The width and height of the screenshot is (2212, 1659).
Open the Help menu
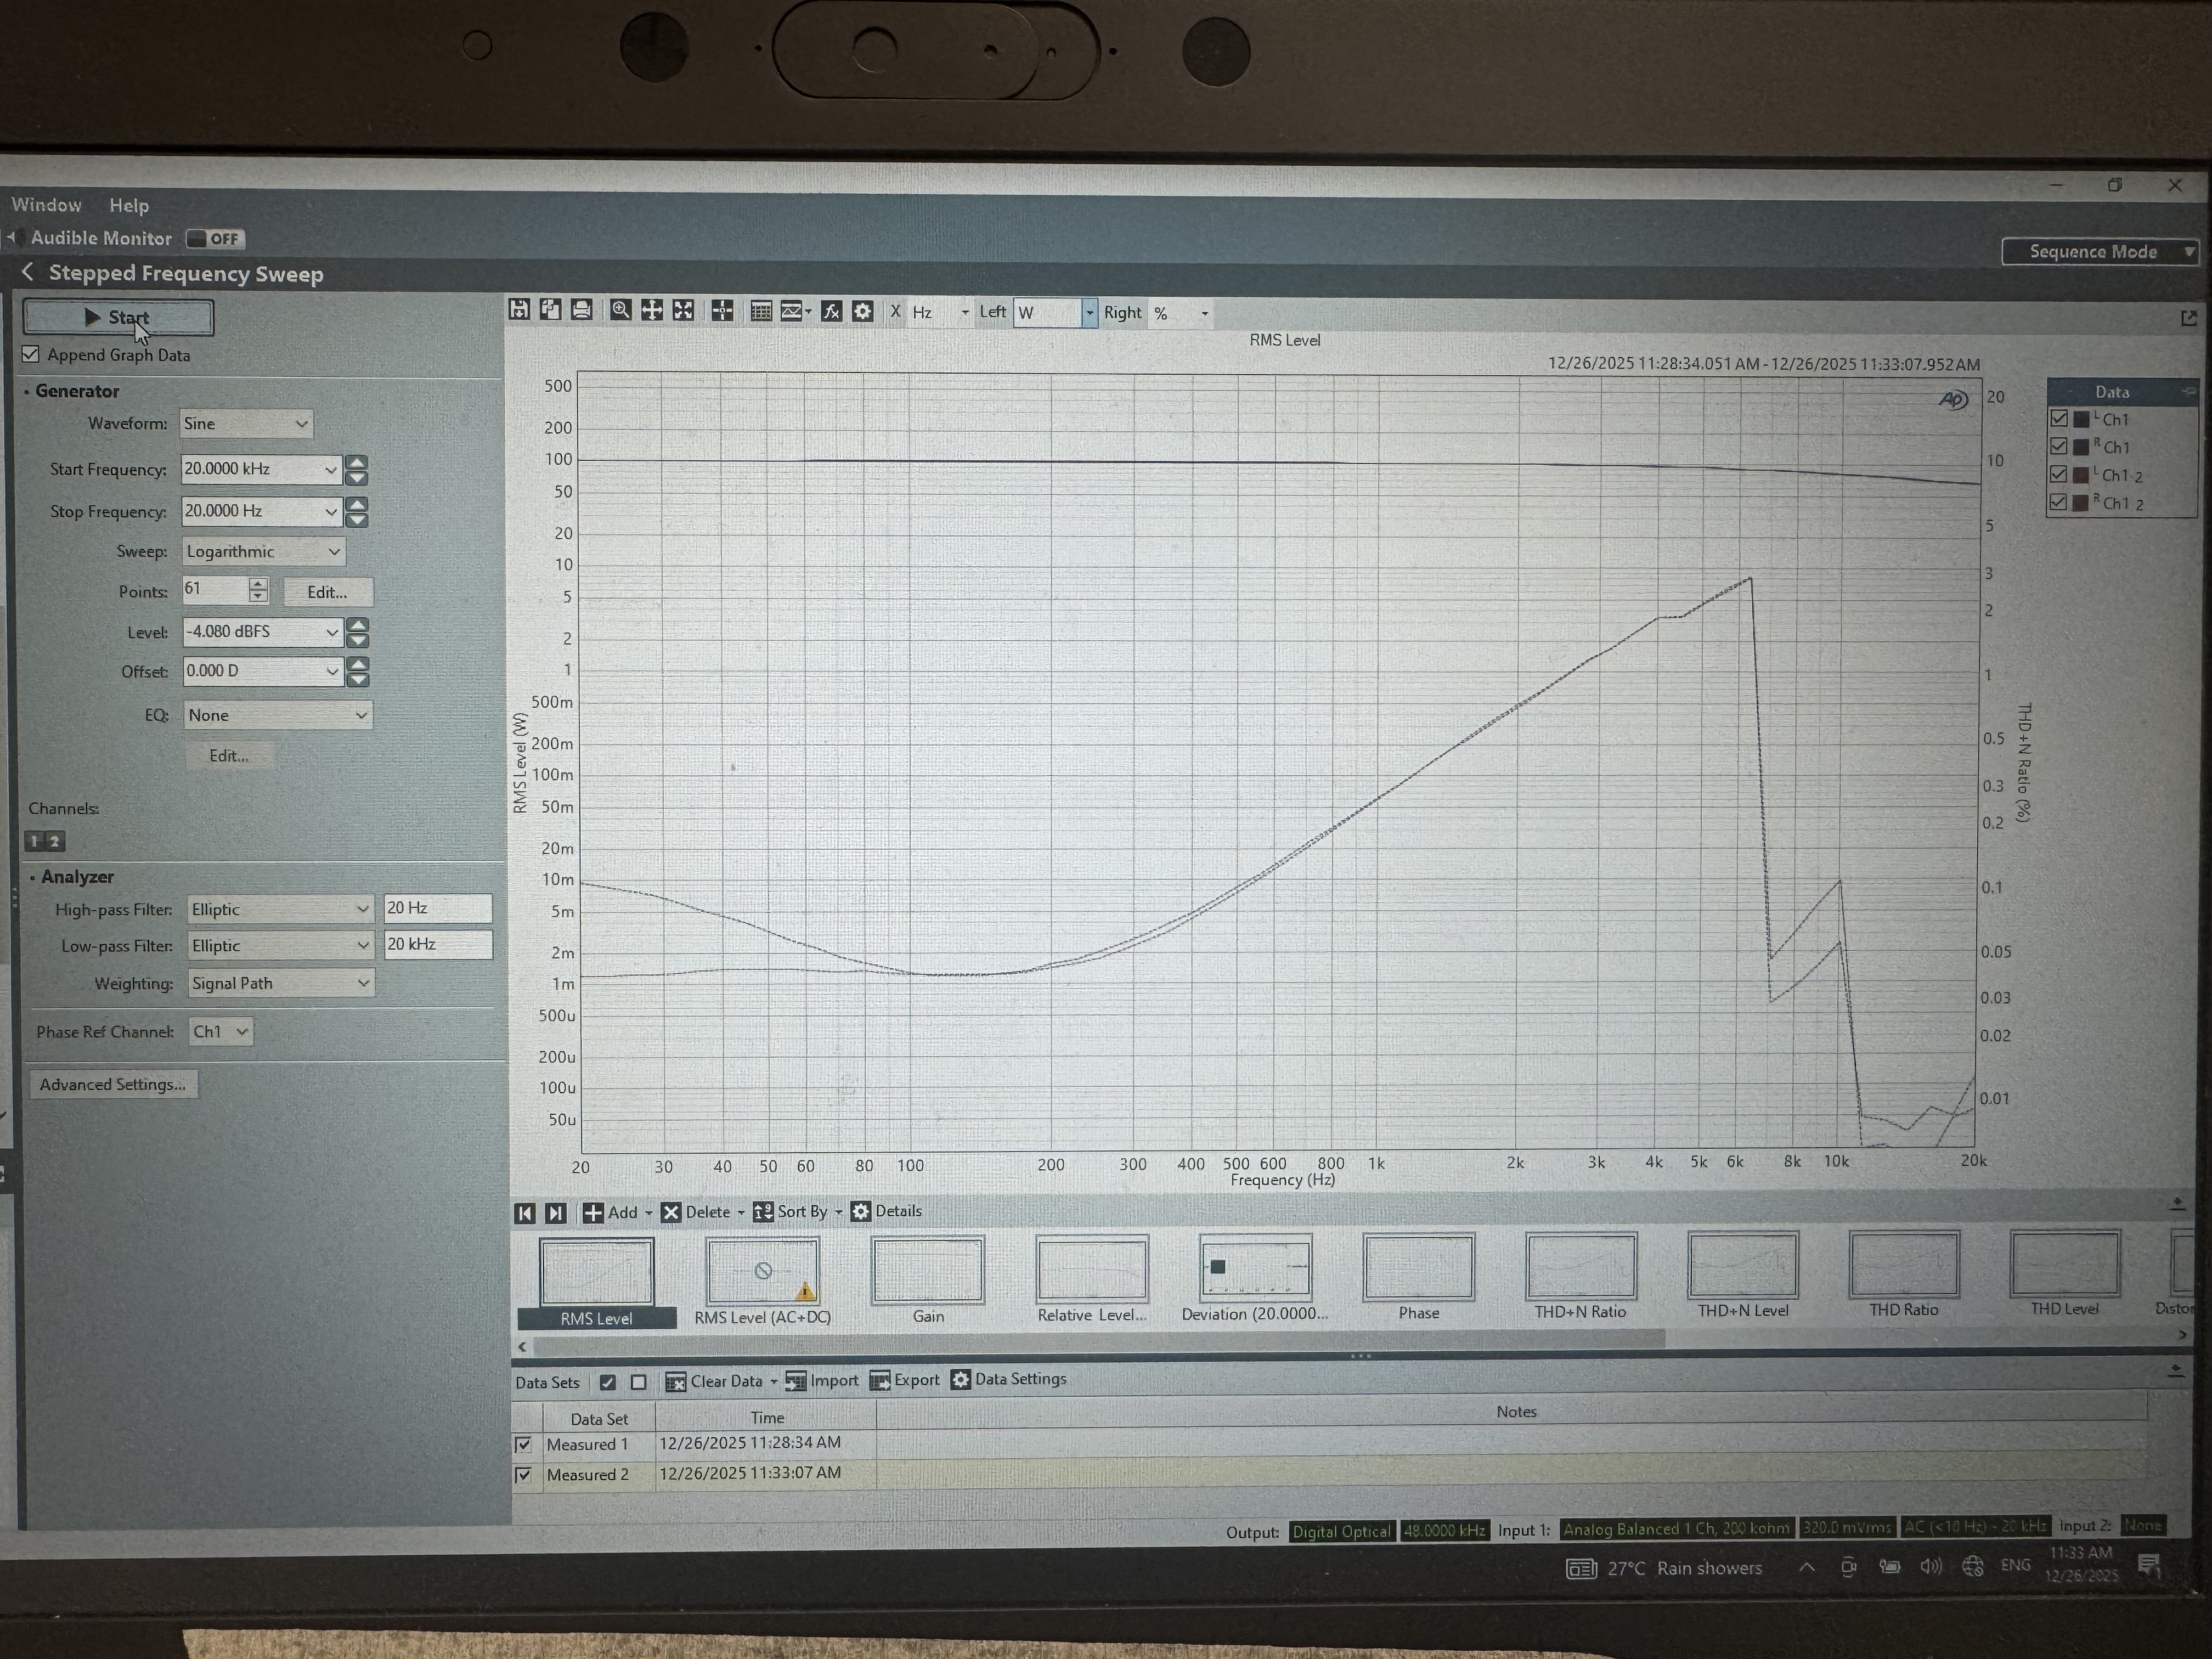129,205
